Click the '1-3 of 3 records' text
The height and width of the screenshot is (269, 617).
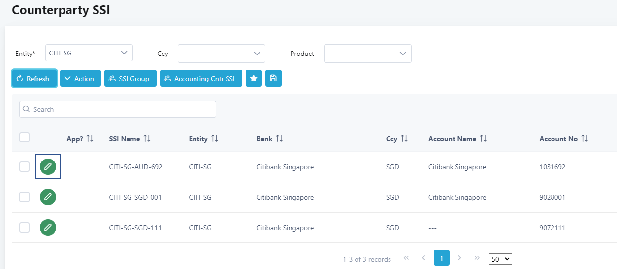point(367,259)
